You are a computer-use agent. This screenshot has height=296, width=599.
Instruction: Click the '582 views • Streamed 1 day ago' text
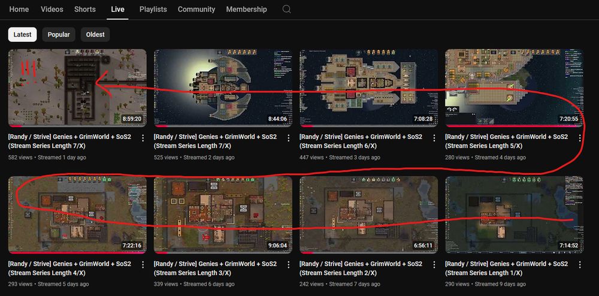click(47, 158)
